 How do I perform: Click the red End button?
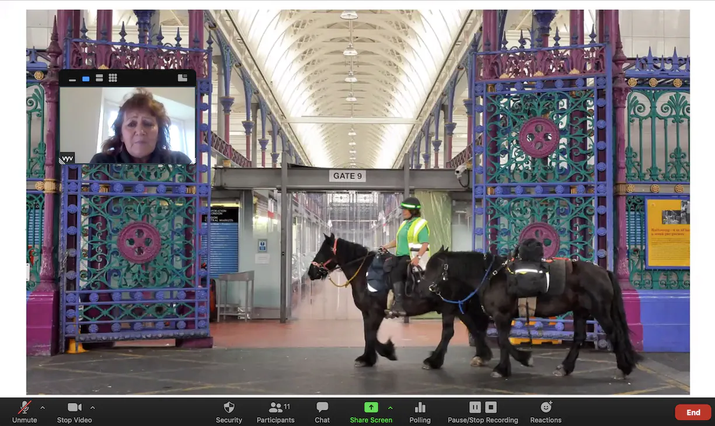click(693, 413)
